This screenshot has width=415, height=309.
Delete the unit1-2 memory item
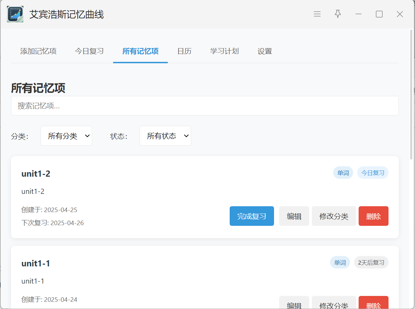(x=373, y=216)
